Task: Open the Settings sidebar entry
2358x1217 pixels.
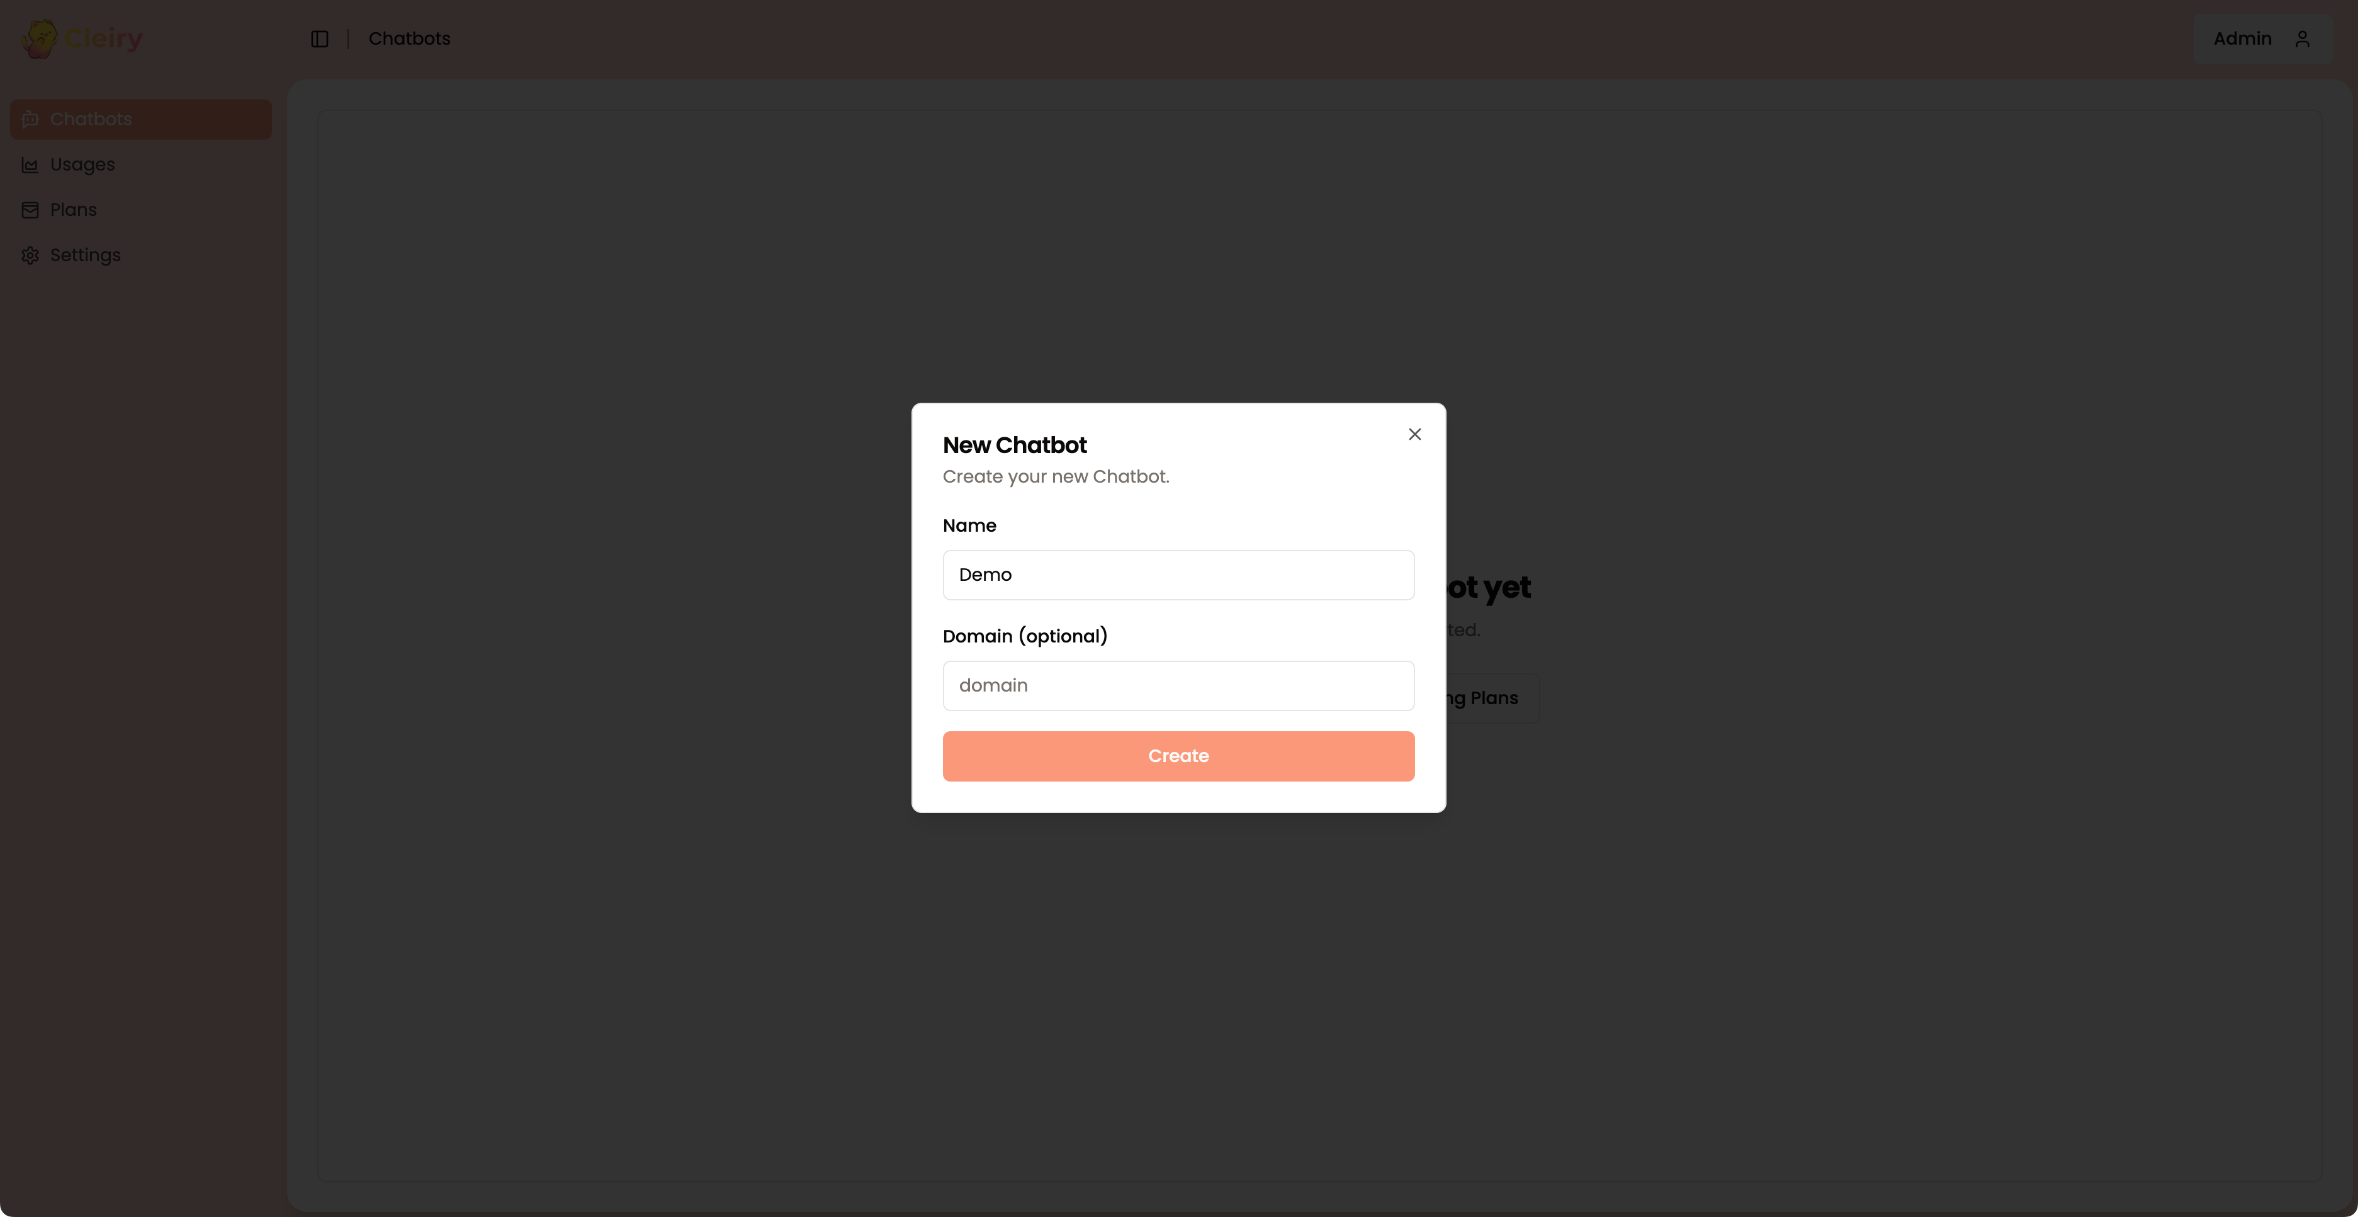Action: 141,255
